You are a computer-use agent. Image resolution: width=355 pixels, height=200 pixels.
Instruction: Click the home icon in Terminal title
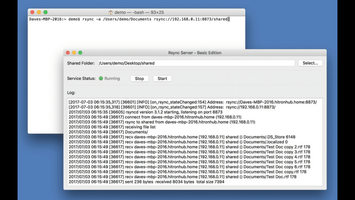pos(111,13)
